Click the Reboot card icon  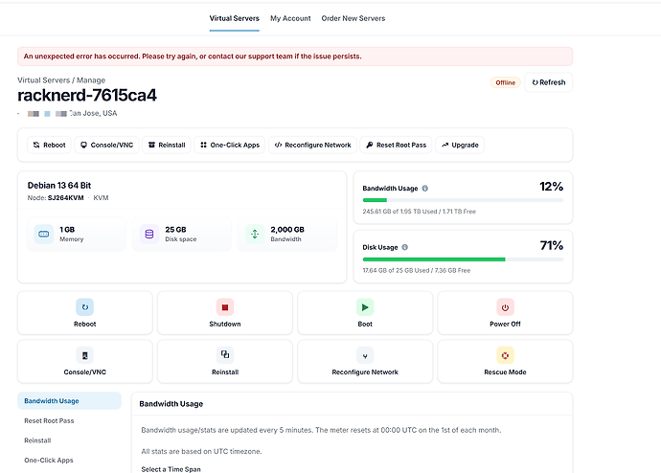pyautogui.click(x=84, y=307)
